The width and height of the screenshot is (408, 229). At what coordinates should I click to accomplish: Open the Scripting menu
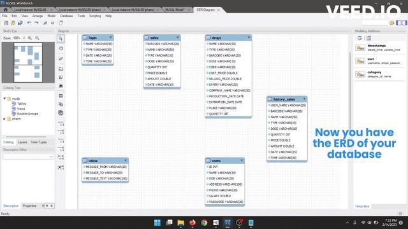pos(95,16)
